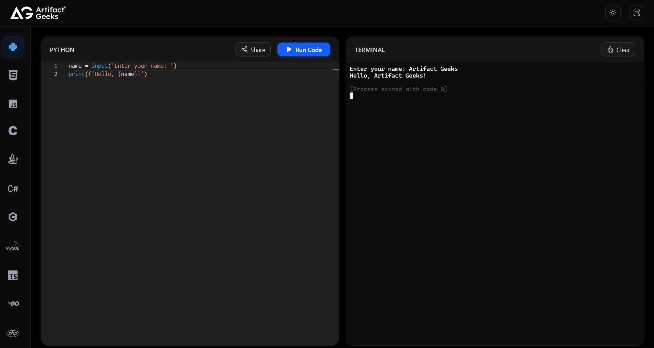Select MySQL in the language sidebar
The image size is (654, 348).
13,246
